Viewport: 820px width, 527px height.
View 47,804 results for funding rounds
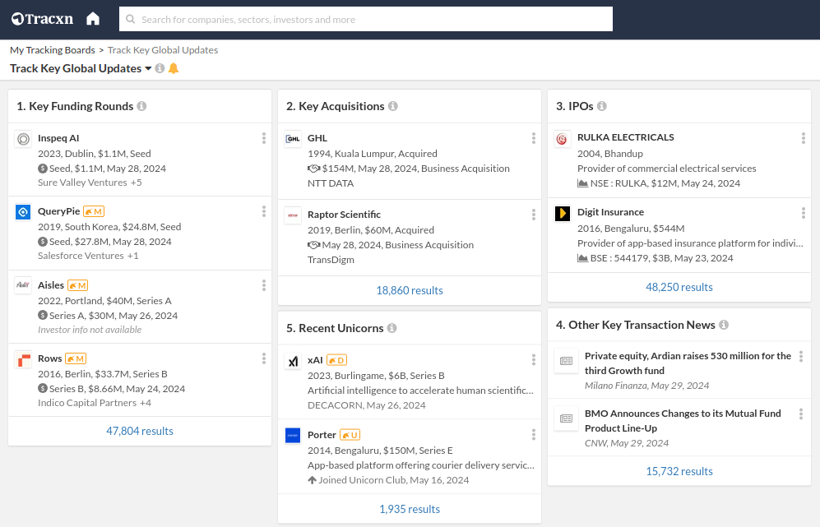point(140,431)
